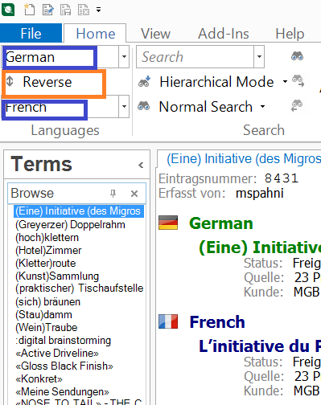
Task: Open the French target language dropdown
Action: point(124,106)
